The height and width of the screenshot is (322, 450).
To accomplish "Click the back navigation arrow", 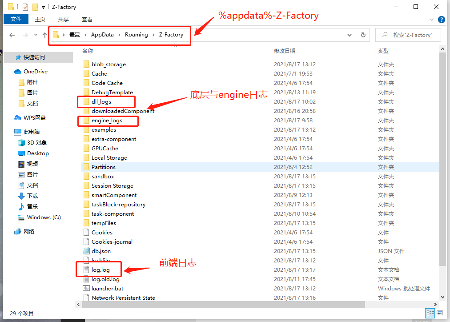I will [12, 35].
